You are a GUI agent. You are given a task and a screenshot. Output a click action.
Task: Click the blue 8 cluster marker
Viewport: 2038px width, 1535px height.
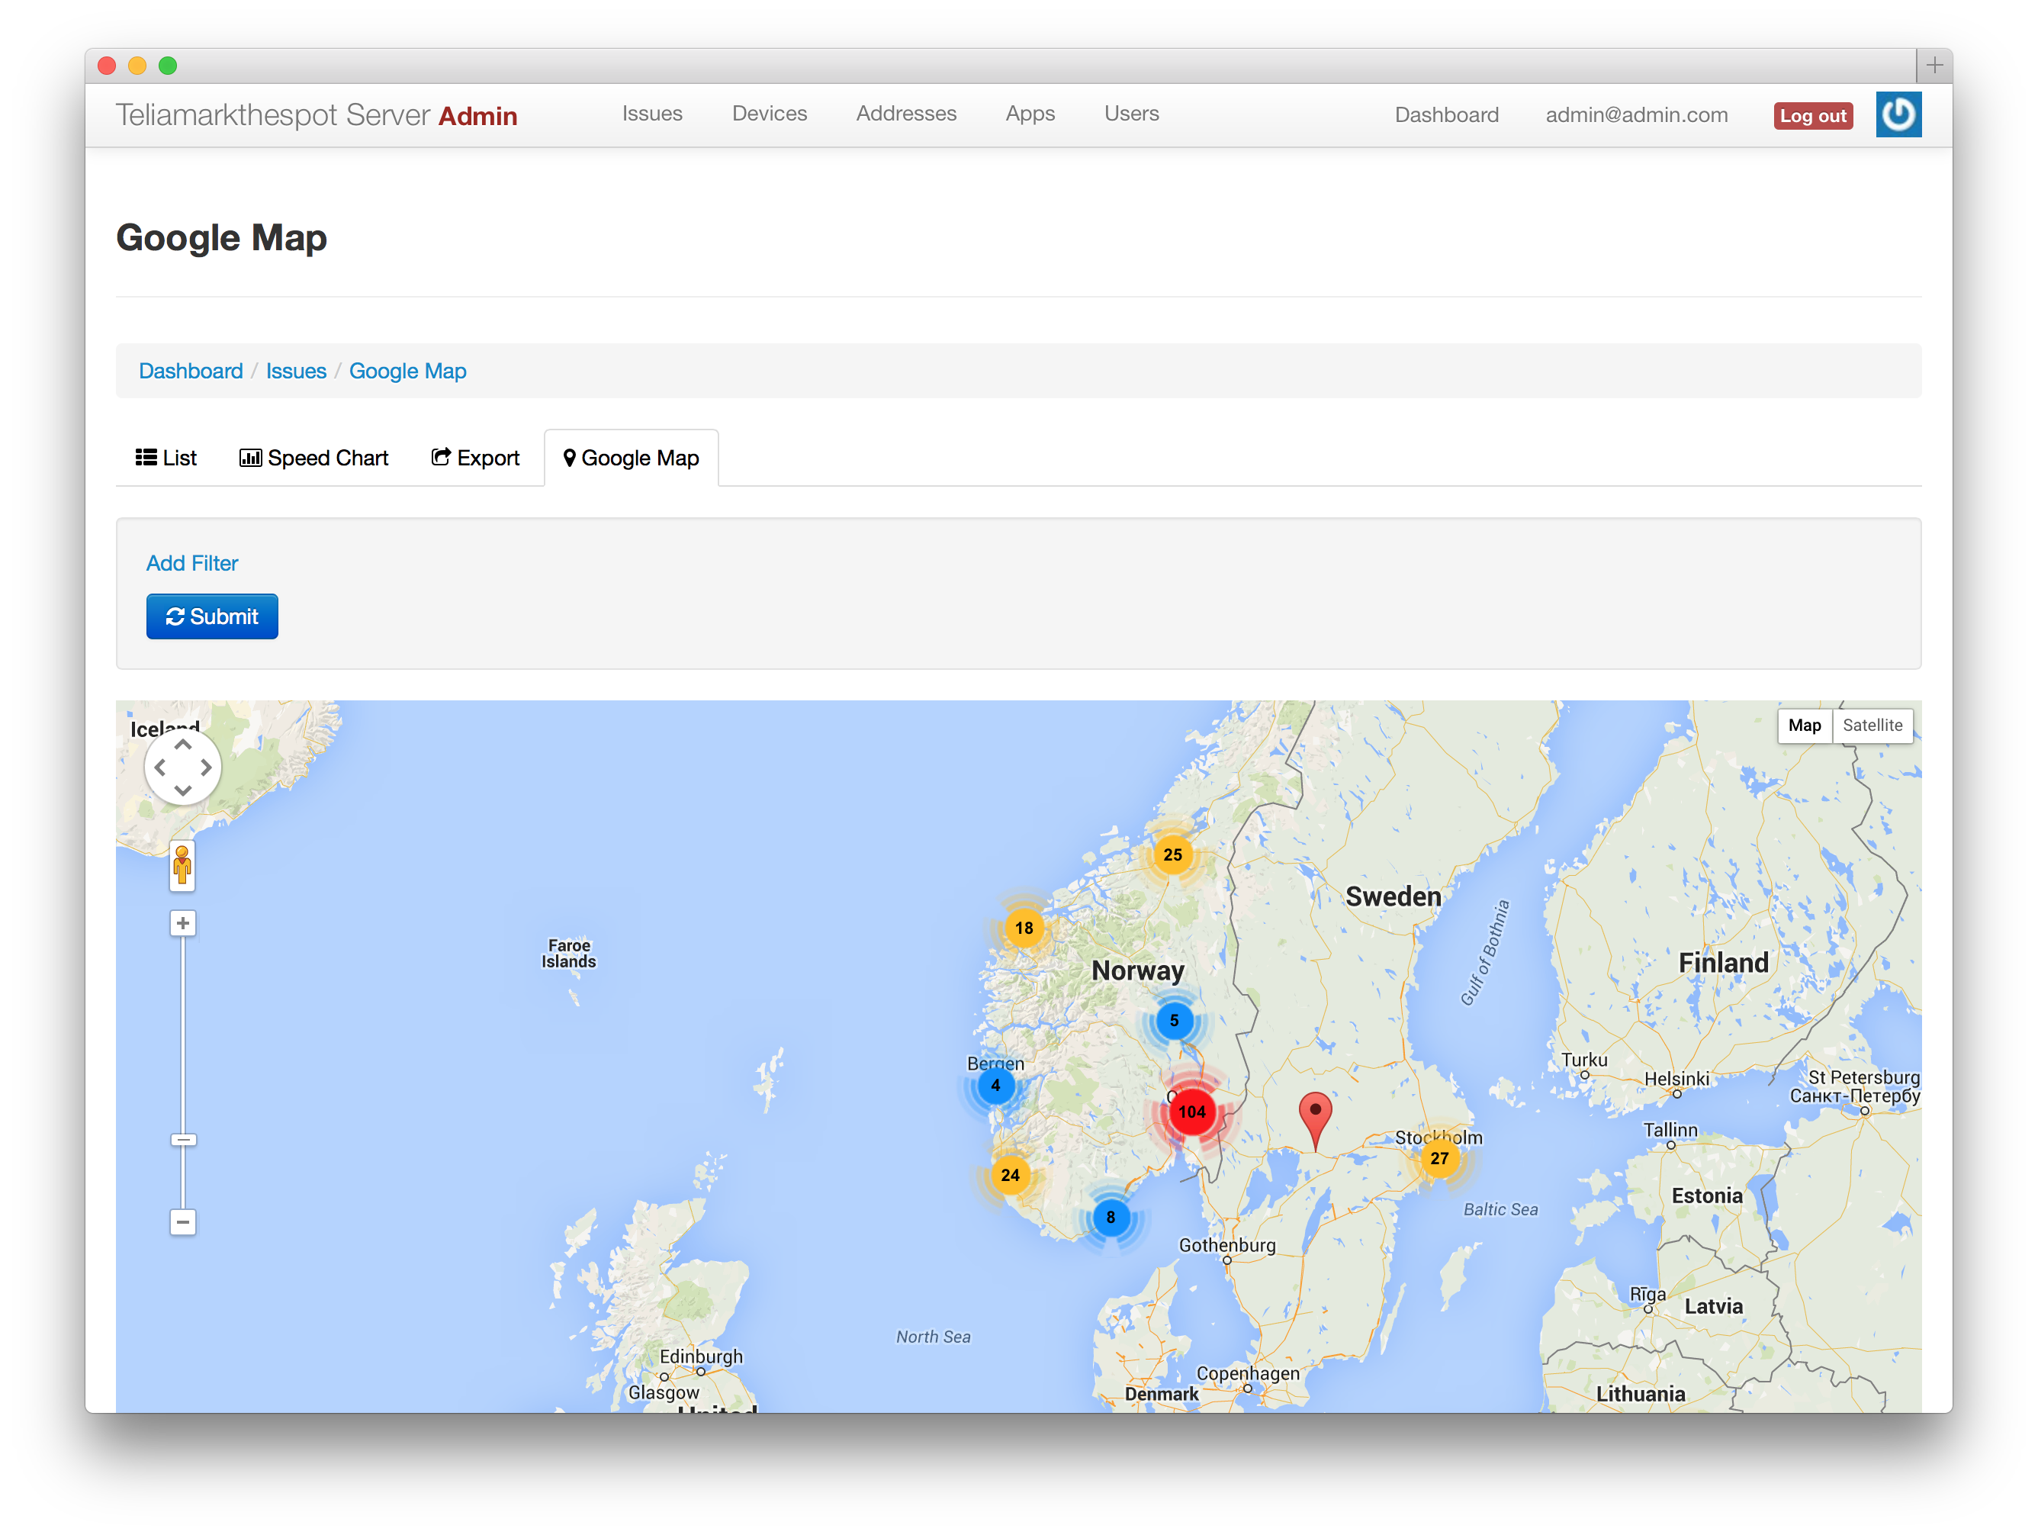[x=1111, y=1217]
